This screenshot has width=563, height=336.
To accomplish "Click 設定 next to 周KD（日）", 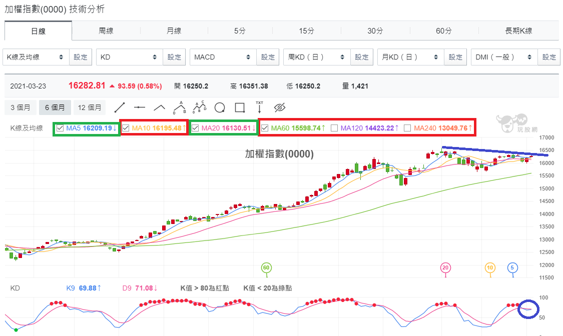I will pos(361,57).
